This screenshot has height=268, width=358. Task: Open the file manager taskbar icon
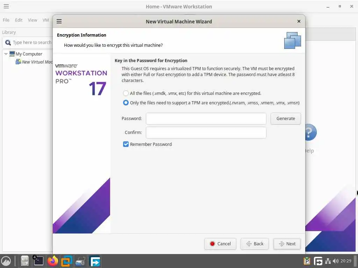click(25, 261)
